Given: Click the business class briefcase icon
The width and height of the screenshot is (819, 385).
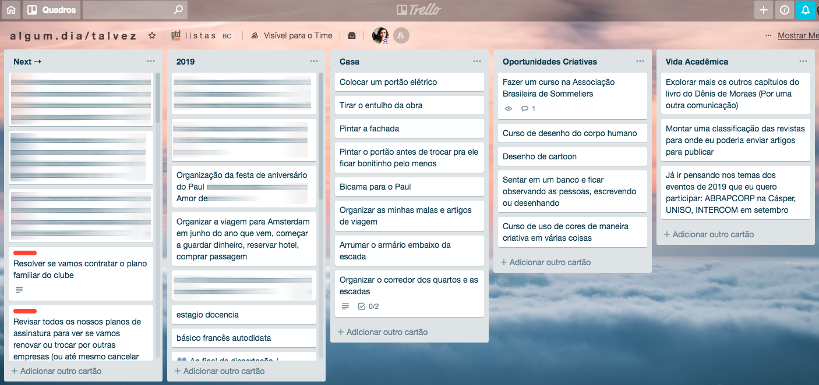Looking at the screenshot, I should coord(352,35).
